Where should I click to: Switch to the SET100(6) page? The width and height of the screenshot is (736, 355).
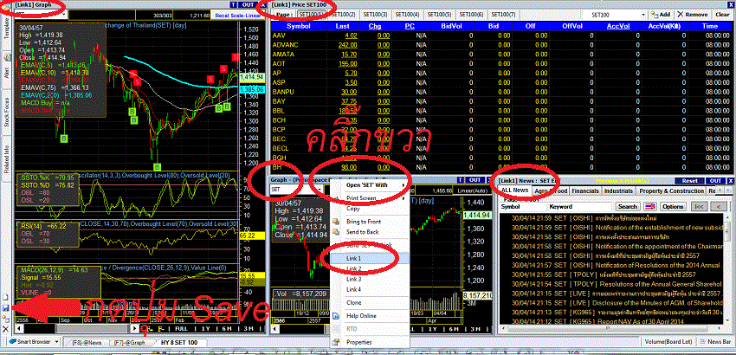click(471, 15)
